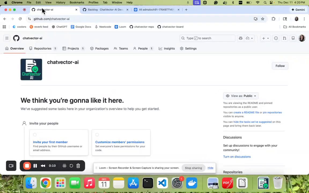Open the Insights tab

tap(167, 49)
